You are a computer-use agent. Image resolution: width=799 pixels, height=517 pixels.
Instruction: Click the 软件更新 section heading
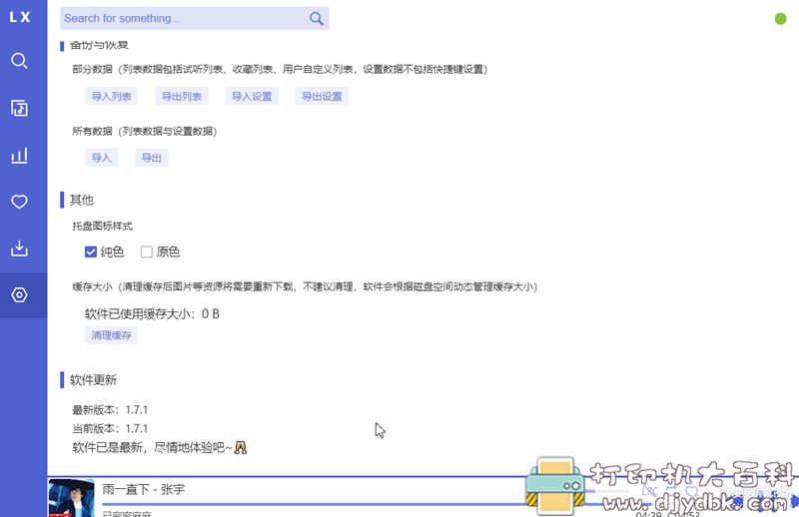point(93,380)
